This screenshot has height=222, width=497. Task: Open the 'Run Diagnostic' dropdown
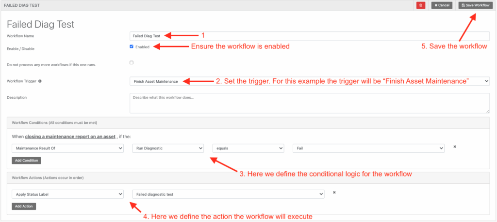168,148
